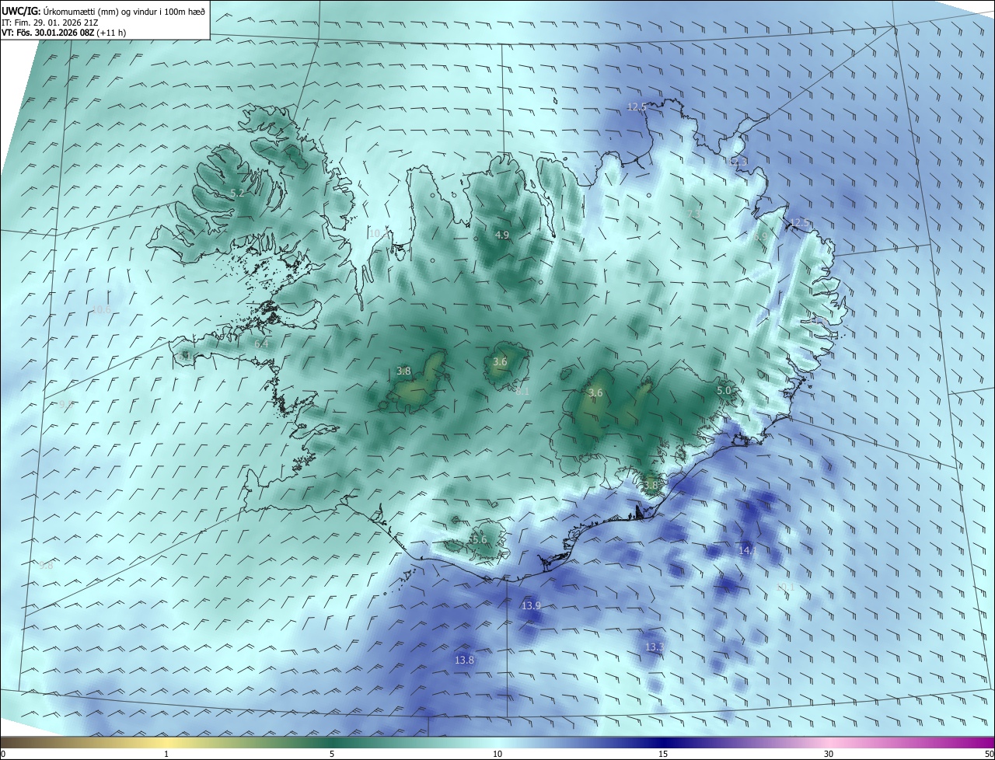Click the 9.8 value in the southwest
995x760 pixels.
46,566
